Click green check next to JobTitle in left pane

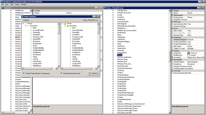pos(31,59)
